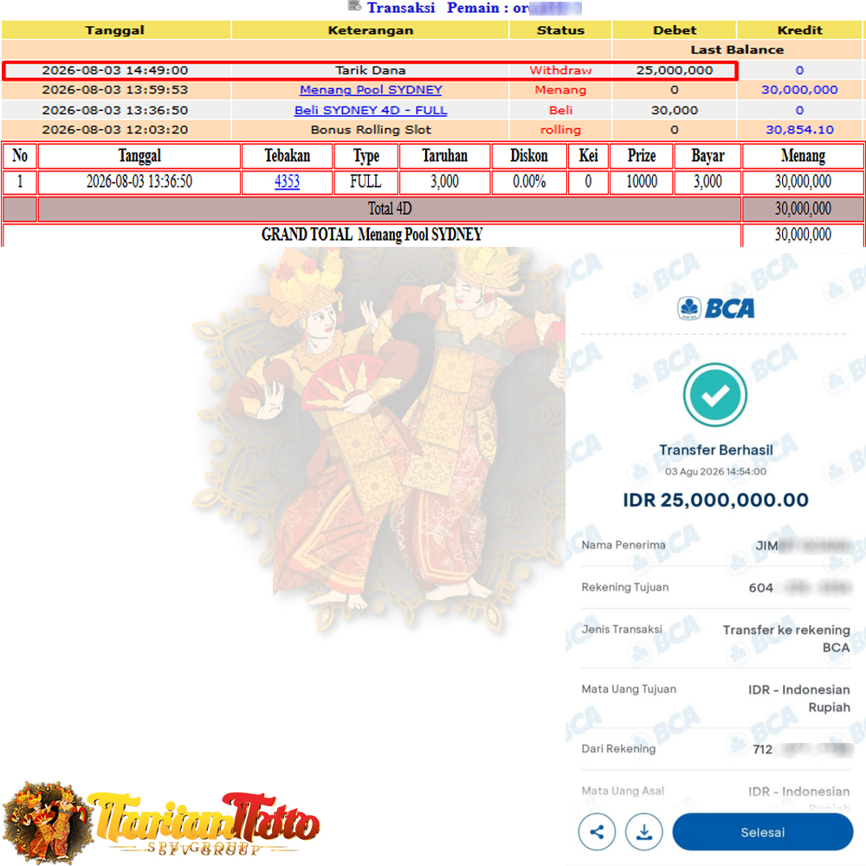Click the Tanggal header in yellow table

[x=115, y=30]
